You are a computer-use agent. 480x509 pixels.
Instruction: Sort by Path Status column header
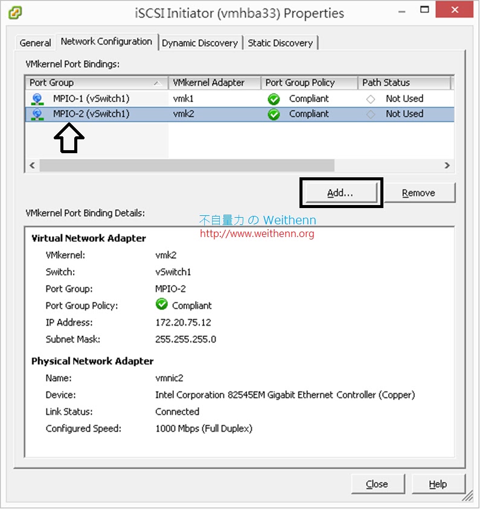(404, 83)
